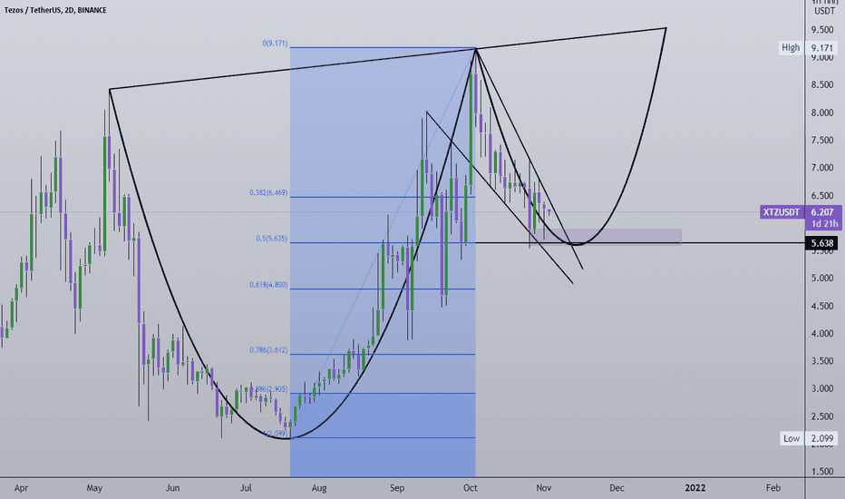Image resolution: width=845 pixels, height=499 pixels.
Task: Click 7.500 on the price axis
Action: pos(822,141)
